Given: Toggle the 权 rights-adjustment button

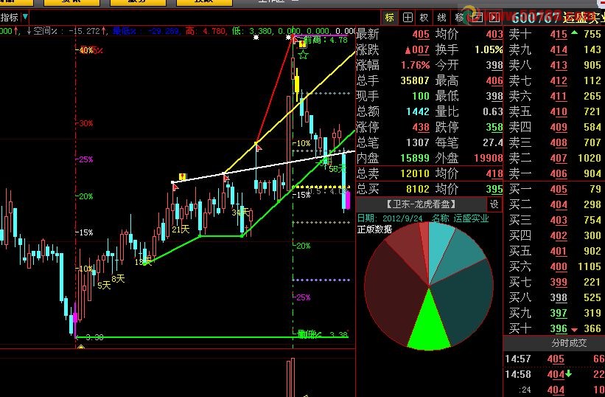Looking at the screenshot, I should pyautogui.click(x=424, y=18).
